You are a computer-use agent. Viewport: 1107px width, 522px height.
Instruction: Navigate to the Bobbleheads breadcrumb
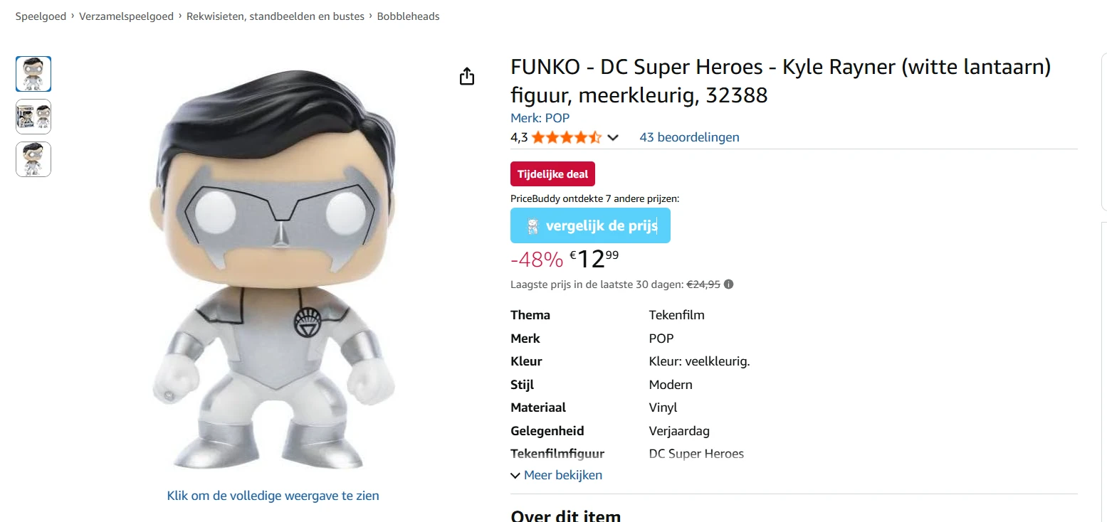point(408,16)
